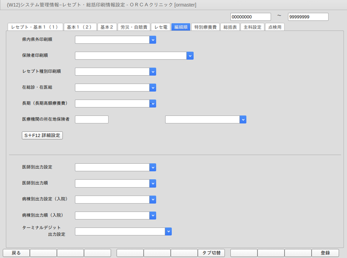The height and width of the screenshot is (258, 347).
Task: Focus the 00000000 range start field
Action: coord(250,17)
